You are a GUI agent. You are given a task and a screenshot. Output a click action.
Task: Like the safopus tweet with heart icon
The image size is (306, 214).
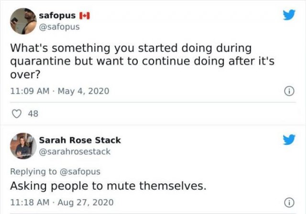click(17, 113)
